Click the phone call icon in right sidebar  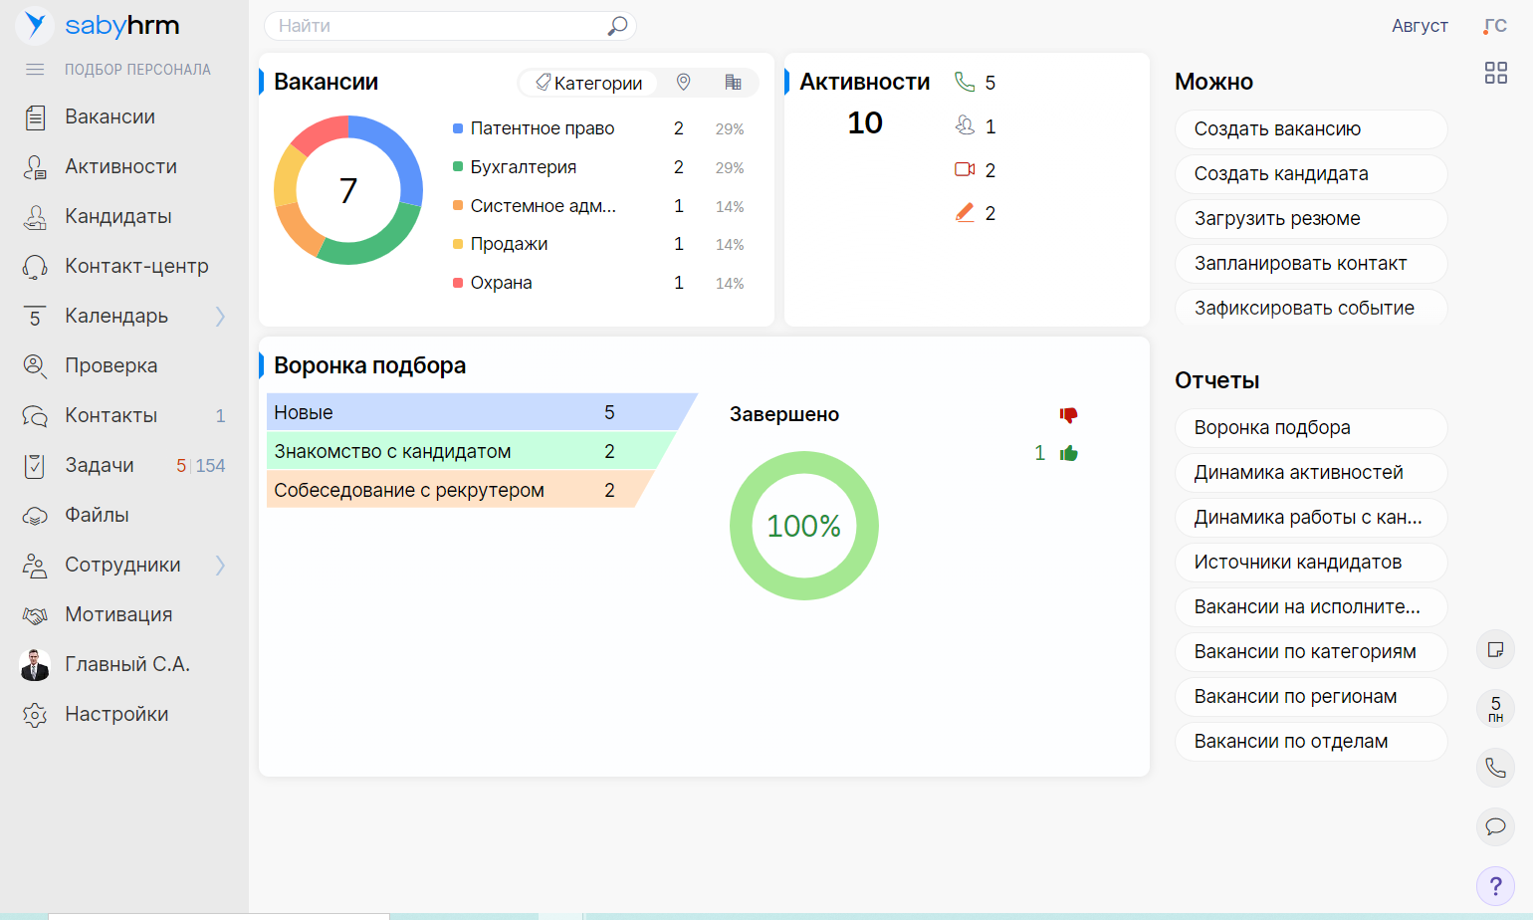pos(1495,768)
